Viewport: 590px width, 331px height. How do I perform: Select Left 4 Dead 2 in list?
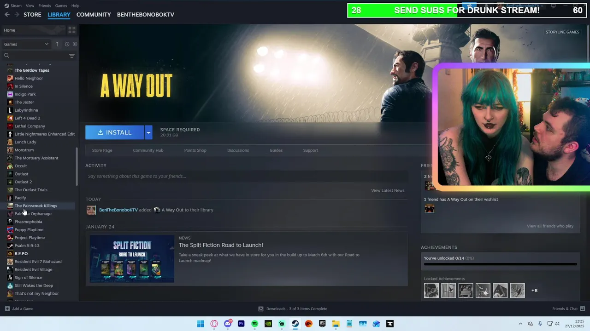(27, 118)
